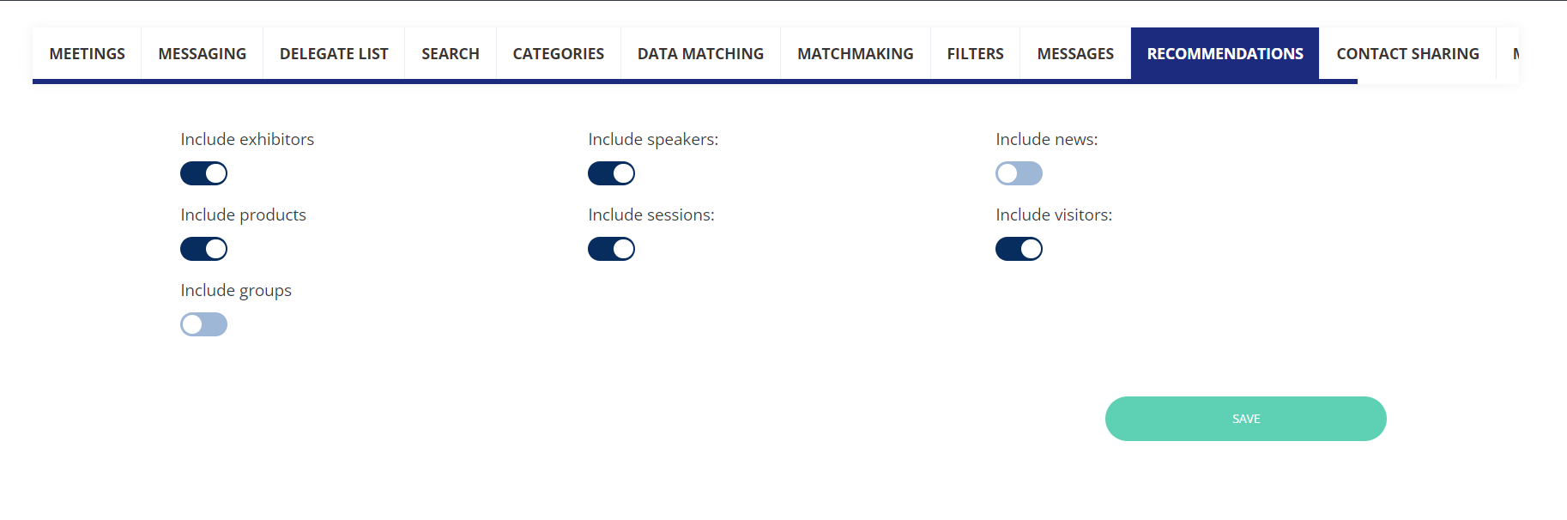1567x520 pixels.
Task: Enable the Include news switch
Action: [x=1019, y=173]
